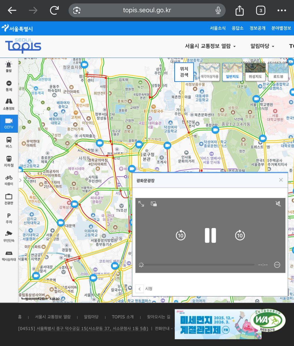Click the Seoul TOPIS logo
Viewport: 294px width, 346px height.
click(x=23, y=46)
